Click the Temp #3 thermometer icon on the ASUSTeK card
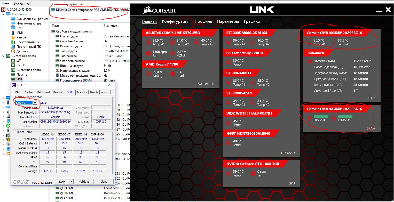This screenshot has height=202, width=394. (197, 42)
